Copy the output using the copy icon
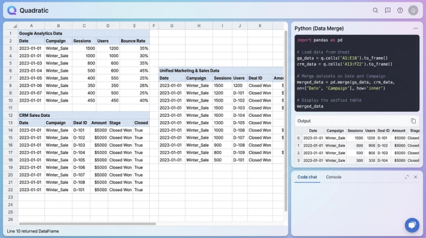This screenshot has width=426, height=238. (413, 121)
